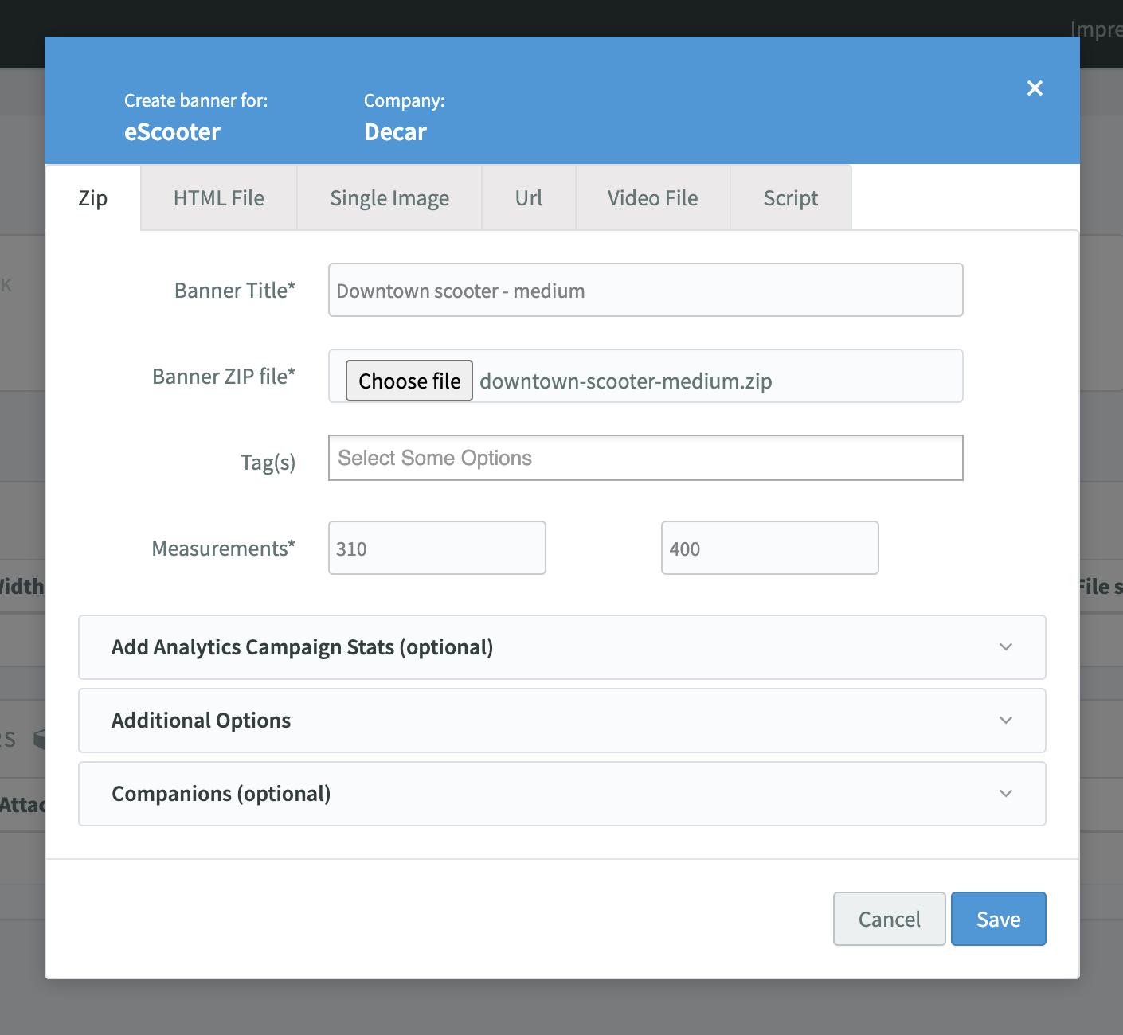The image size is (1123, 1035).
Task: Click the chevron icon on Companions row
Action: click(x=1006, y=794)
